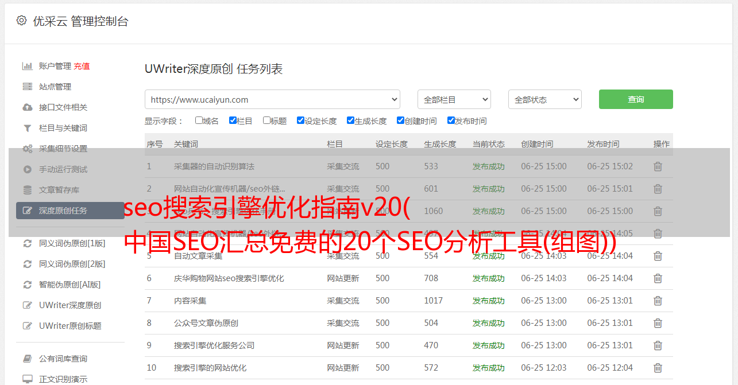Toggle the 设定长度 field checkbox
This screenshot has height=385, width=738.
tap(300, 120)
